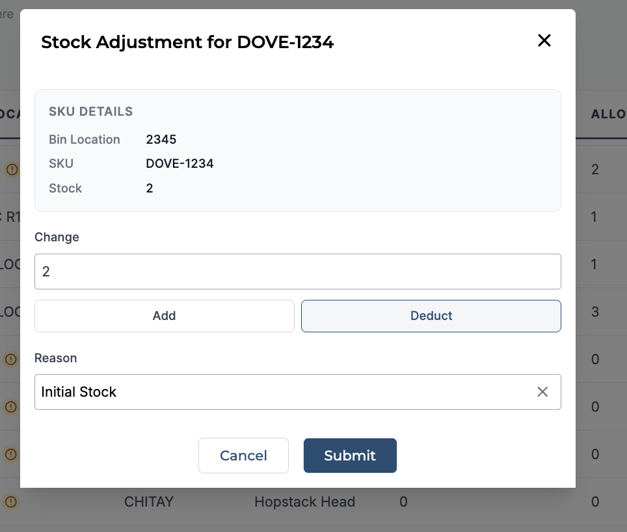Close the Stock Adjustment dialog with the X
This screenshot has width=627, height=532.
point(544,40)
